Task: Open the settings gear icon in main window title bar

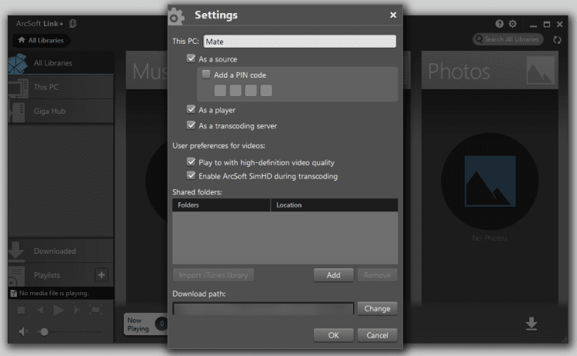Action: [512, 24]
